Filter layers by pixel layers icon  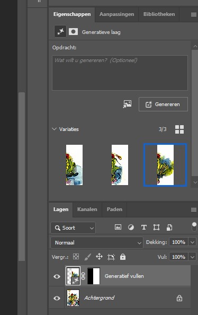coord(118,227)
